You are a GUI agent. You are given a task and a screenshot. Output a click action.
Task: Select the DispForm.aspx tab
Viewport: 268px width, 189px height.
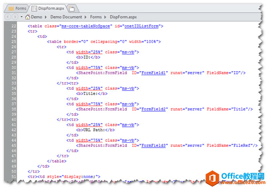point(51,8)
